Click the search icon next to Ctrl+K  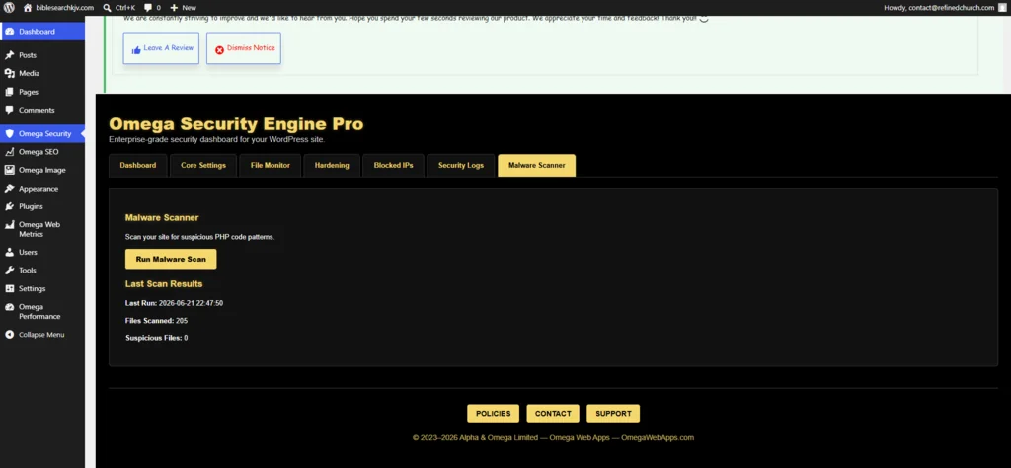109,8
